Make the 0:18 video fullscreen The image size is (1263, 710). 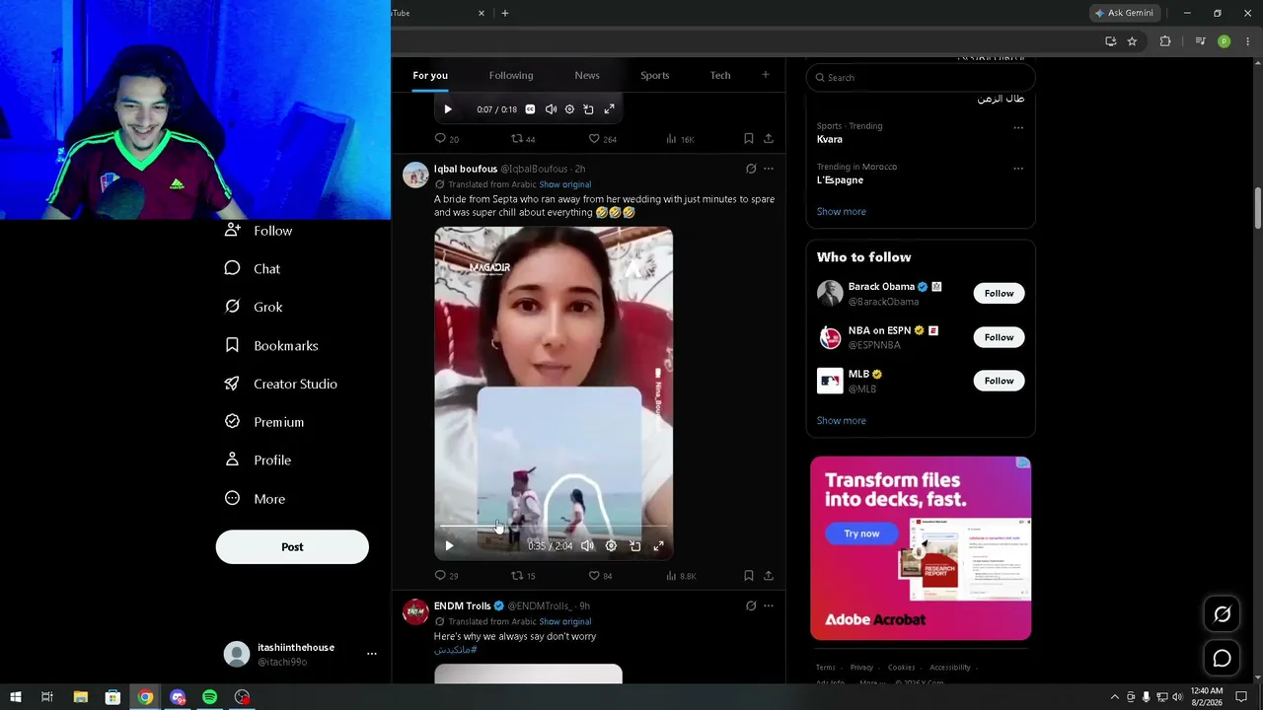tap(609, 109)
